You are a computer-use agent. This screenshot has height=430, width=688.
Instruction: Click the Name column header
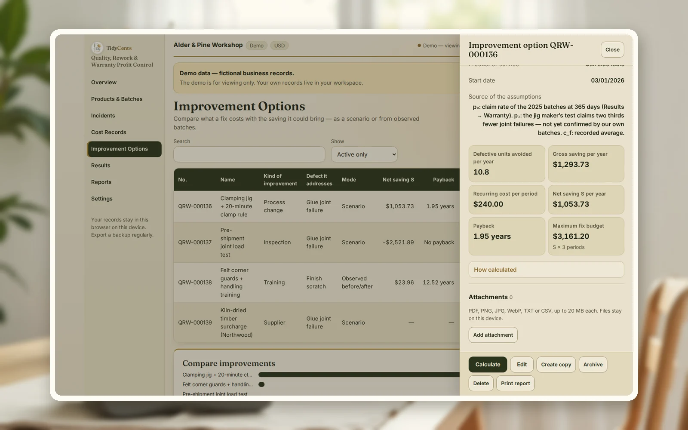(x=227, y=180)
